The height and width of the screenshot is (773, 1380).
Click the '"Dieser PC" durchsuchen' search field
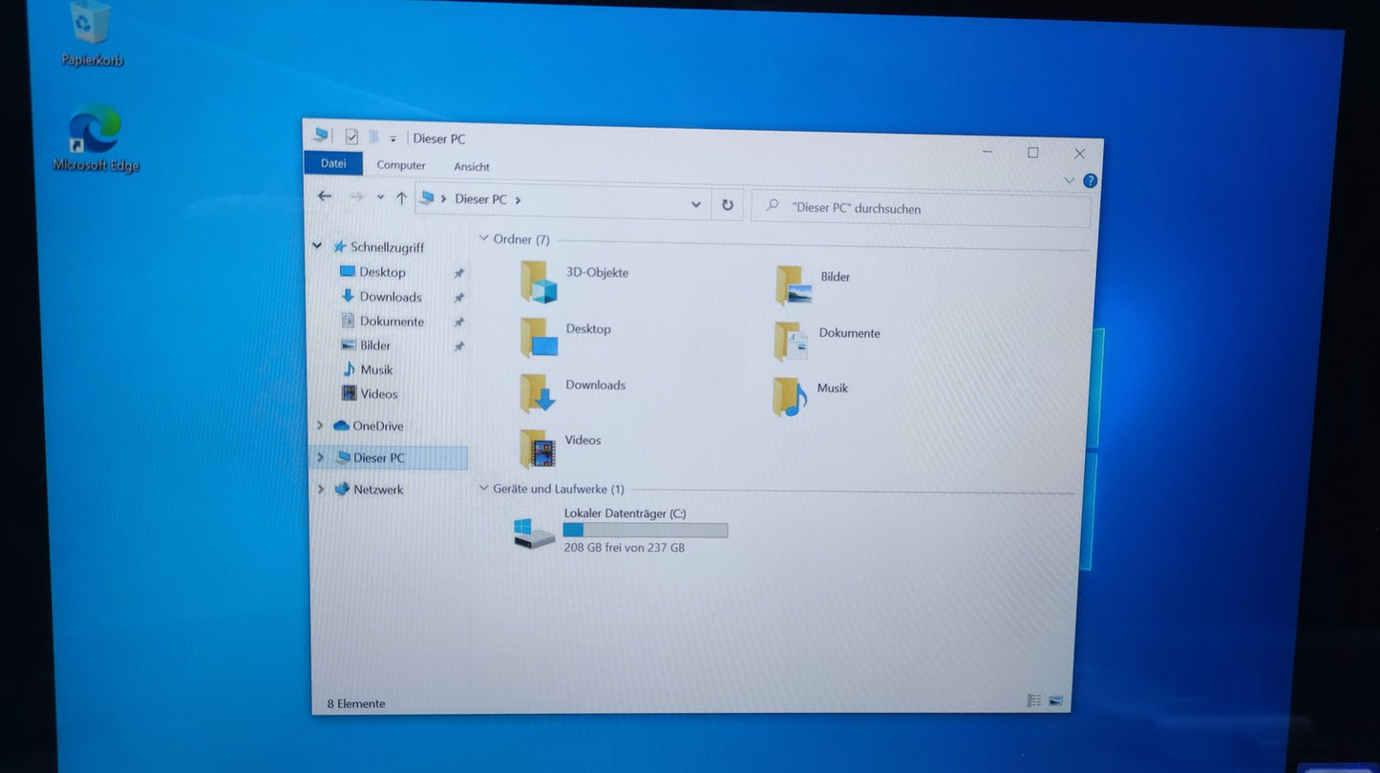click(x=921, y=209)
